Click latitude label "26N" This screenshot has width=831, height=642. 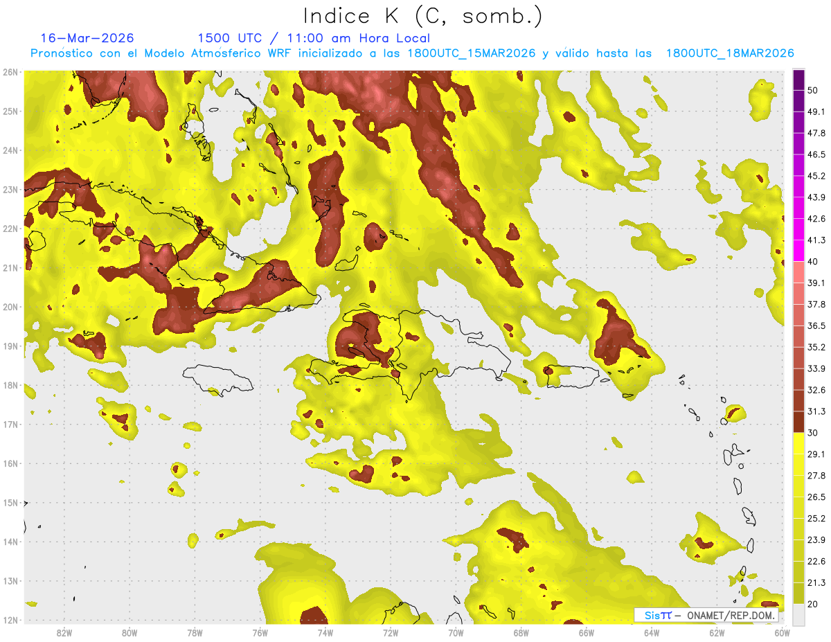10,72
